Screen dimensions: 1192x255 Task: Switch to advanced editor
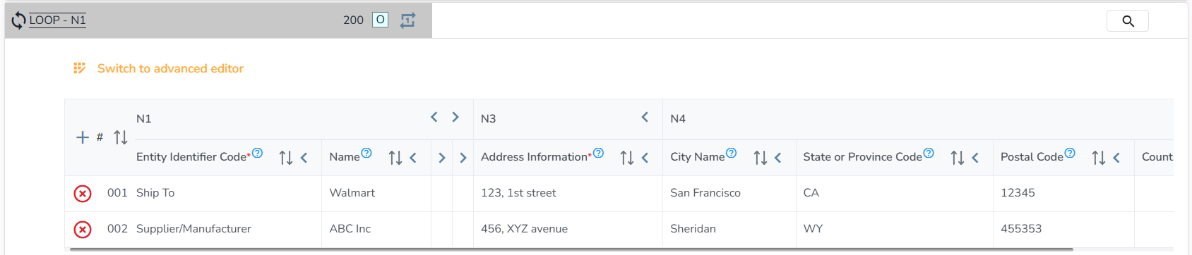click(170, 68)
